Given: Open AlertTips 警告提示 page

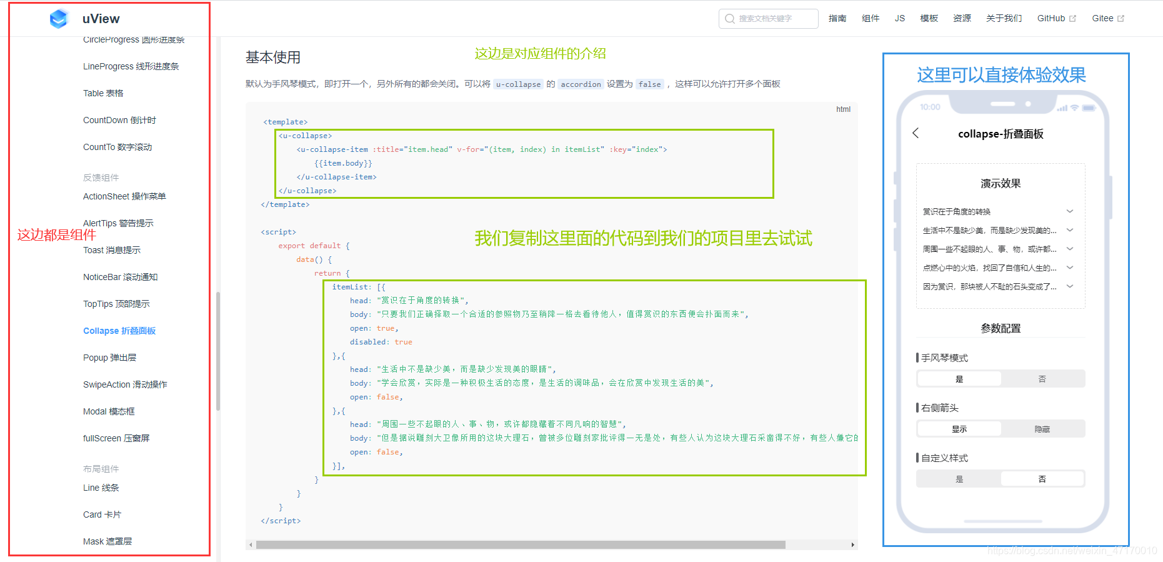Looking at the screenshot, I should click(x=118, y=223).
